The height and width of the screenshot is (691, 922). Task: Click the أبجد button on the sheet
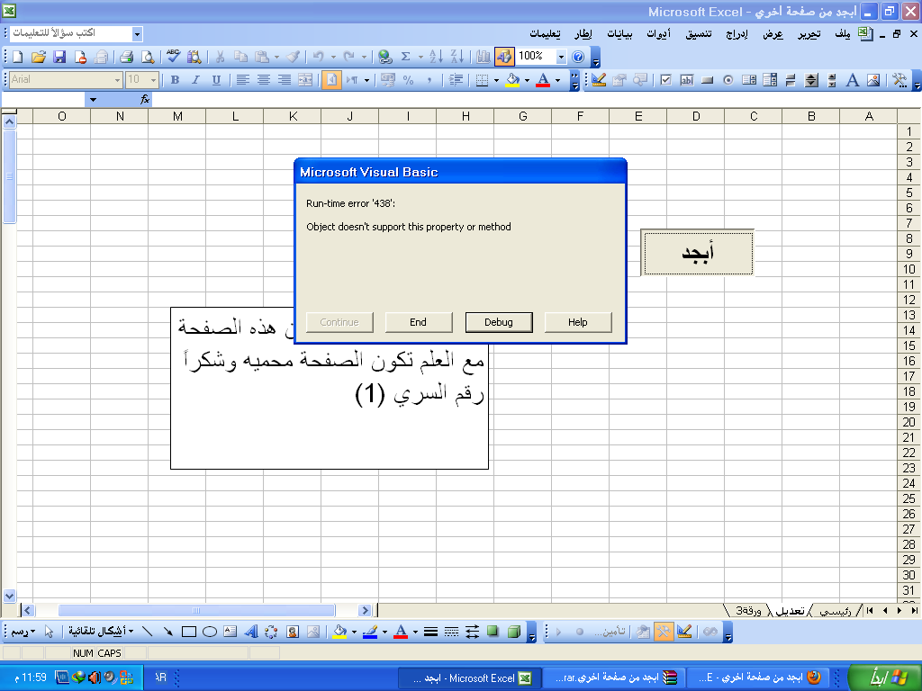pos(698,253)
